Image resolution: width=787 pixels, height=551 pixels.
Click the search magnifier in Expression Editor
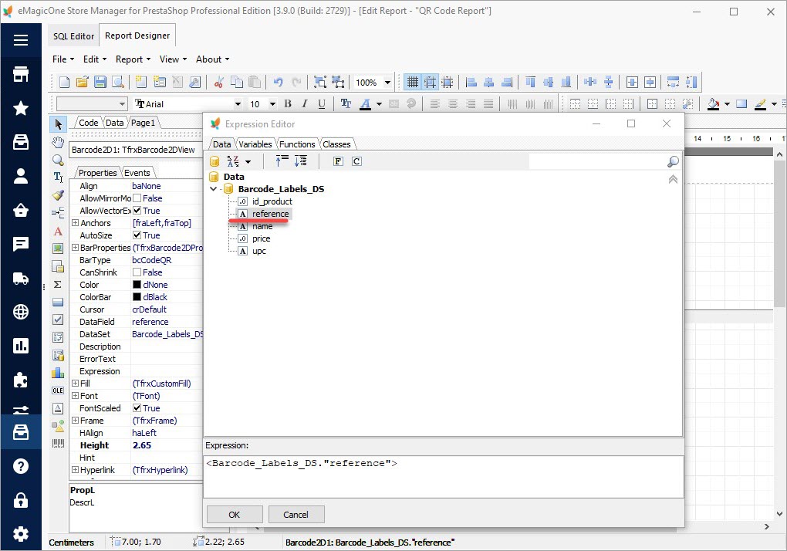click(x=673, y=161)
